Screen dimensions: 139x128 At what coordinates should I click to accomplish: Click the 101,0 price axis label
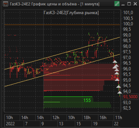[x=128, y=12]
